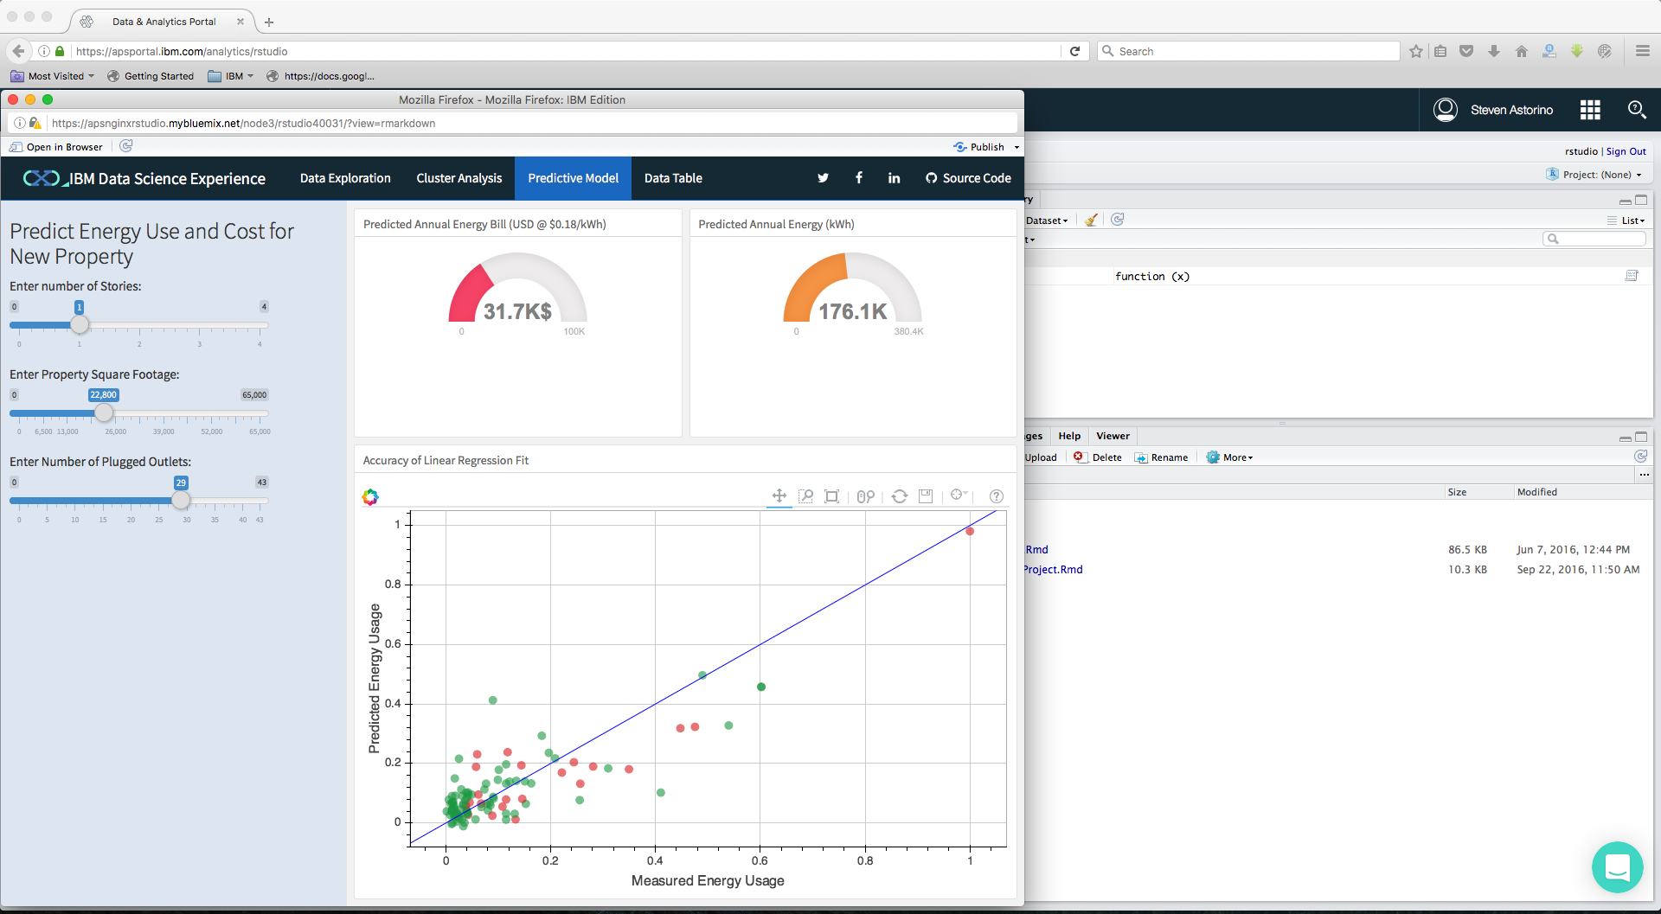Reload the viewer with refresh icon
The width and height of the screenshot is (1661, 914).
pos(126,146)
